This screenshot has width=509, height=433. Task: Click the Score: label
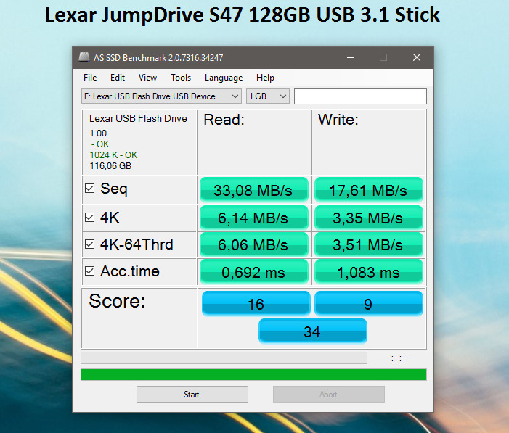(117, 301)
